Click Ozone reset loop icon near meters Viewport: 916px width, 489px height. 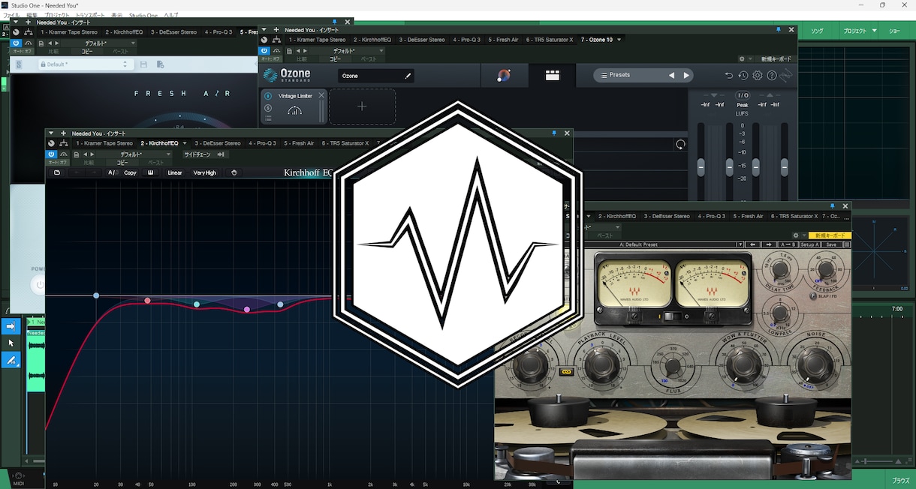pos(680,144)
